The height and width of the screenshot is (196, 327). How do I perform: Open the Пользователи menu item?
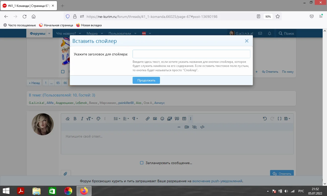pyautogui.click(x=120, y=33)
